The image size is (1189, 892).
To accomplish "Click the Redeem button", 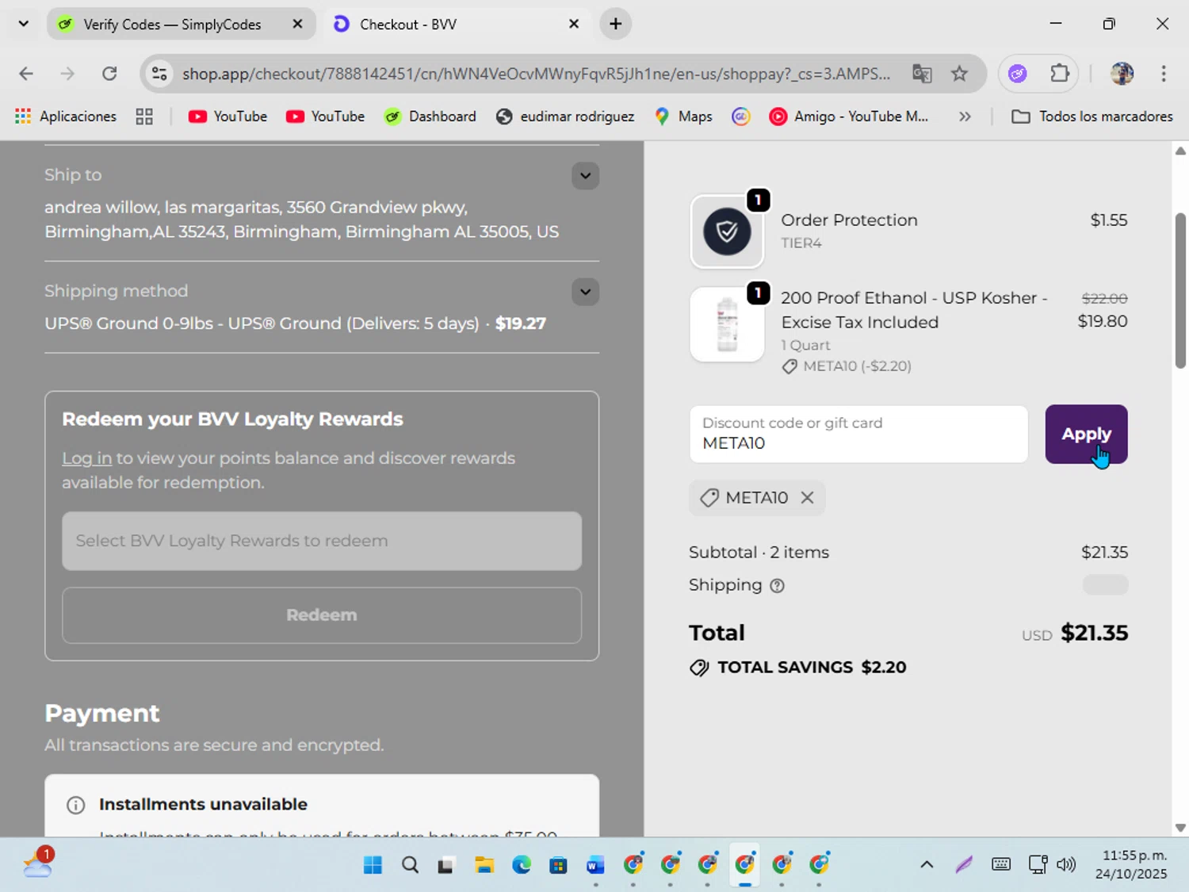I will coord(322,615).
